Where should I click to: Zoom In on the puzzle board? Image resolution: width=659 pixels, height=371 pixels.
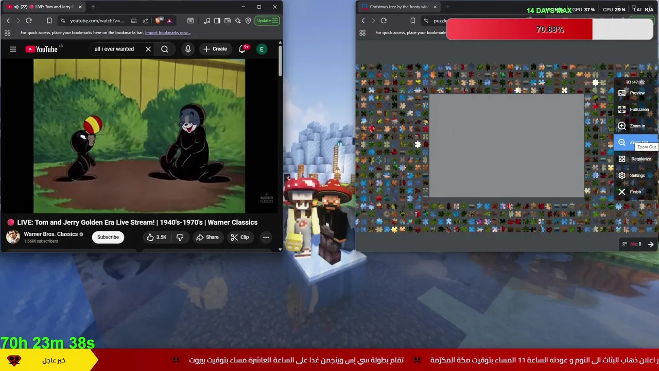[635, 126]
